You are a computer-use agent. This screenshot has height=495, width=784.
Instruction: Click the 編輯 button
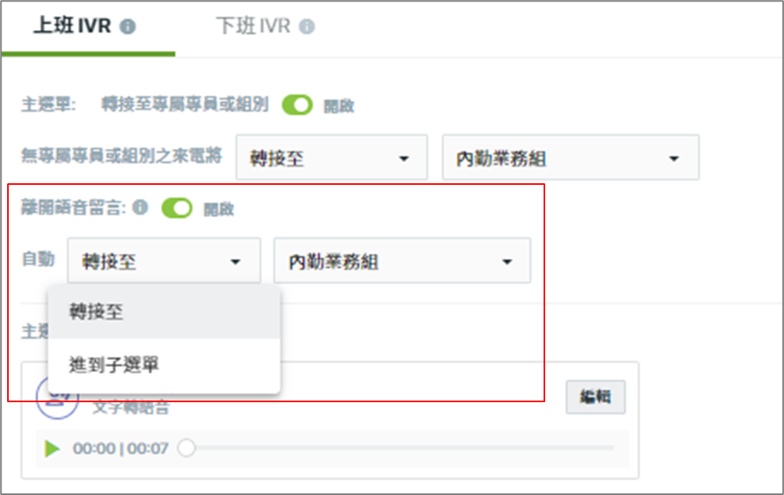595,397
